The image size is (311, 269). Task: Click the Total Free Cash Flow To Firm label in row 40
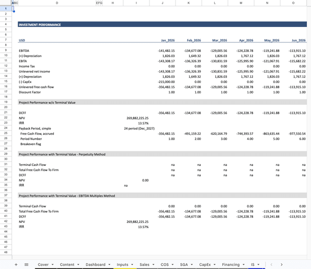pos(39,211)
